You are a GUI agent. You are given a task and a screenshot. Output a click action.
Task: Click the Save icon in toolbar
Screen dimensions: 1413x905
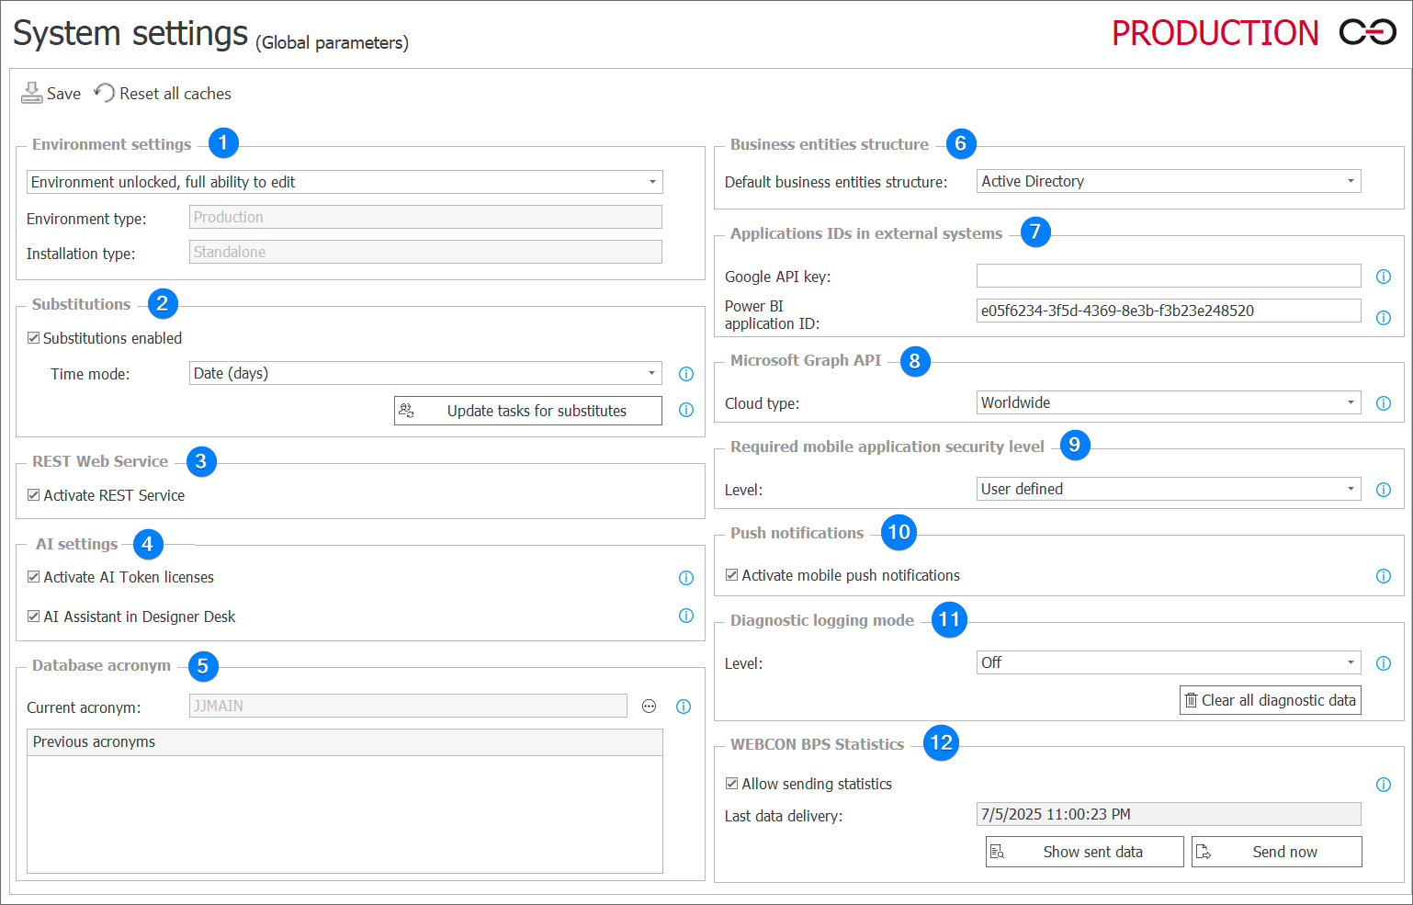[x=32, y=93]
